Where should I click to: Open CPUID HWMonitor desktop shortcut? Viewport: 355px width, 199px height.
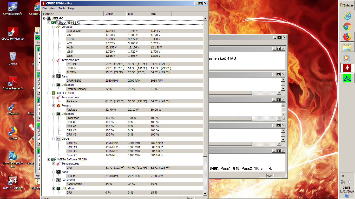[13, 33]
